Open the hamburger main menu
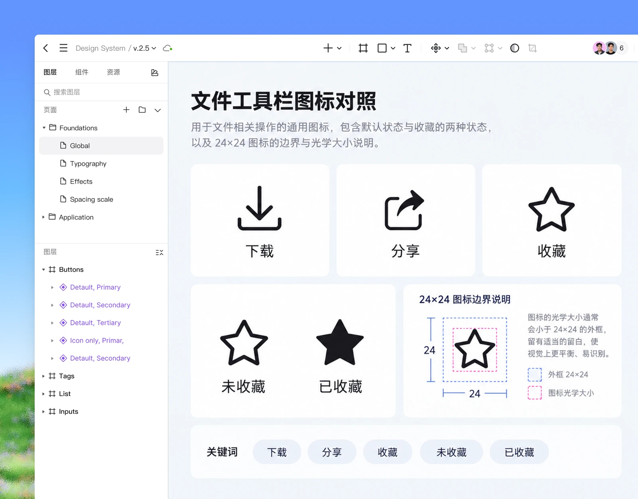 click(63, 48)
